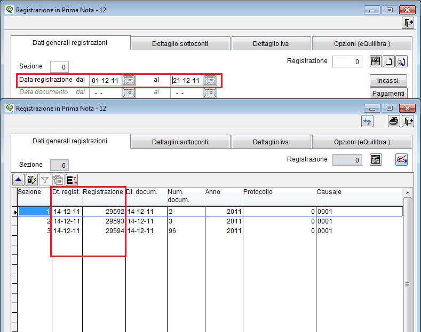Viewport: 421px width, 332px height.
Task: Click the magnifier search document icon
Action: (401, 61)
